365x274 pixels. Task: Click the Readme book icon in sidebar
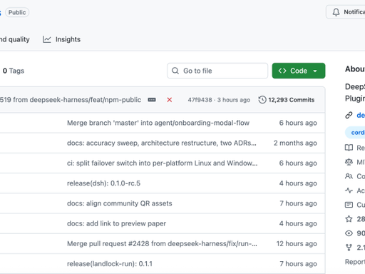click(349, 148)
